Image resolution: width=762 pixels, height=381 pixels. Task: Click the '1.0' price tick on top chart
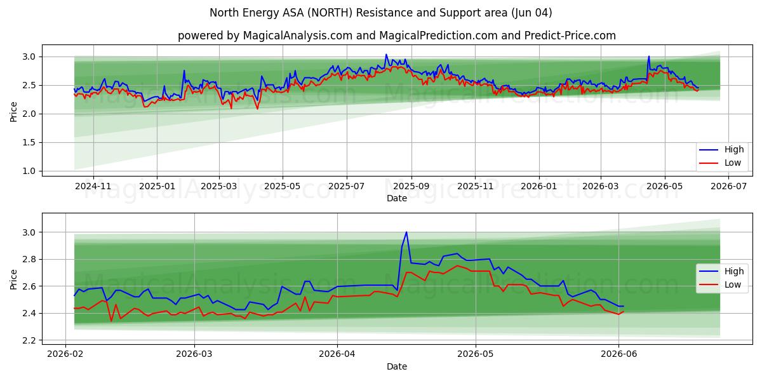29,171
